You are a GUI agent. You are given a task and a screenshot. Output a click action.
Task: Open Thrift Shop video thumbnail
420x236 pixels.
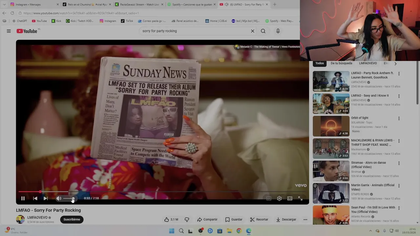[331, 148]
